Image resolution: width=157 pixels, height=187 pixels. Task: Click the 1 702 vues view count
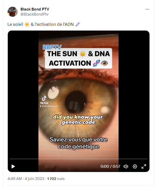pyautogui.click(x=56, y=179)
